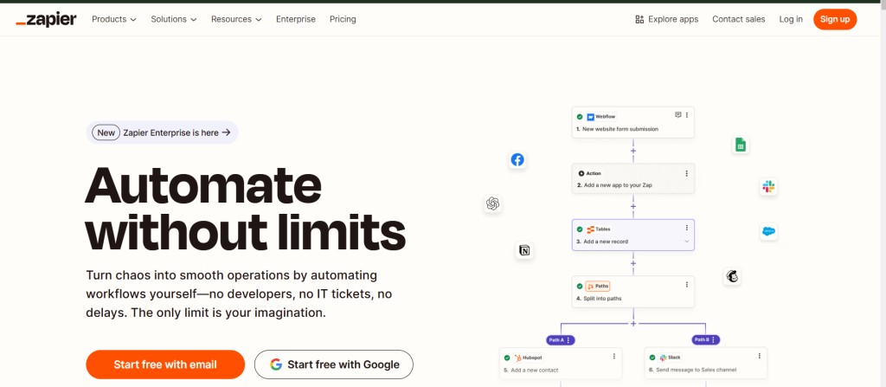The height and width of the screenshot is (387, 886).
Task: Click the Facebook app icon
Action: [x=517, y=160]
